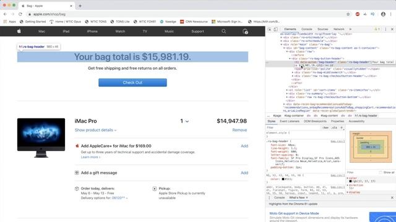Click the Pickup store icon
396x222 pixels.
(x=155, y=189)
